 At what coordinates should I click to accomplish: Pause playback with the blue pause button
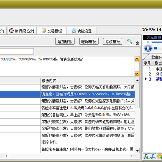click(148, 49)
